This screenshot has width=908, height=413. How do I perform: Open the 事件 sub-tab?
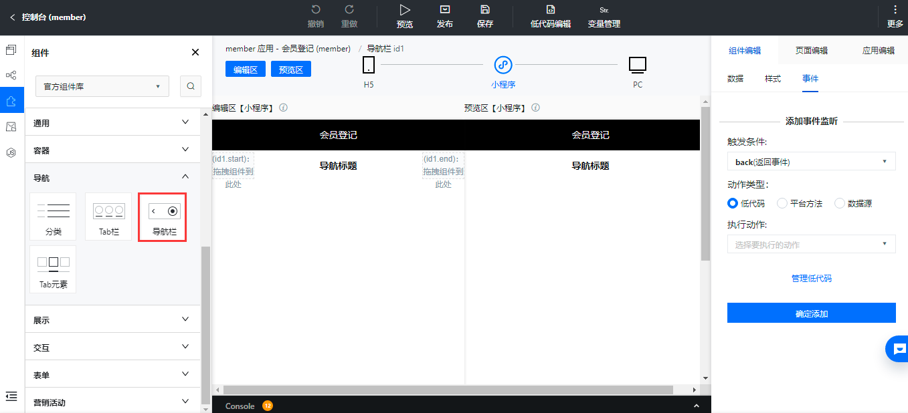pyautogui.click(x=810, y=78)
